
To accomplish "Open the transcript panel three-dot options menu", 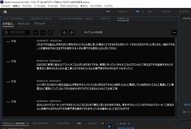I will [174, 33].
